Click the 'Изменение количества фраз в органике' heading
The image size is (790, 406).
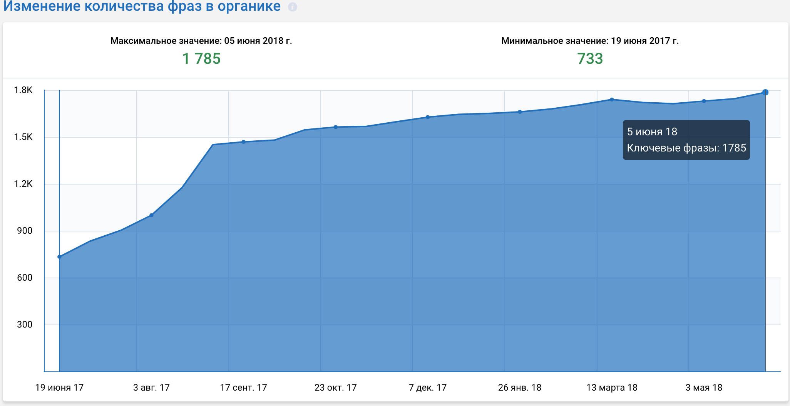tap(142, 7)
